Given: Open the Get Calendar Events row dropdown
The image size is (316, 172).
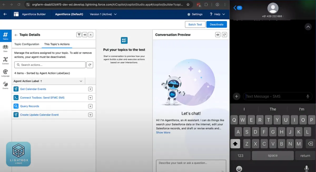Looking at the screenshot, I should click(x=90, y=89).
